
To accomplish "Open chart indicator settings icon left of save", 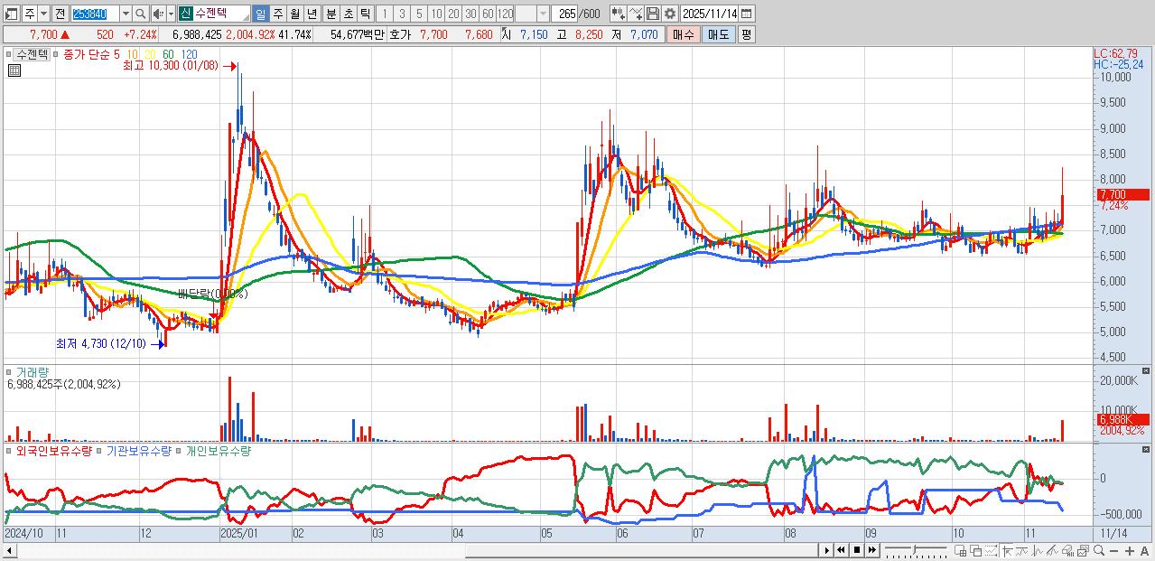I will click(x=617, y=14).
